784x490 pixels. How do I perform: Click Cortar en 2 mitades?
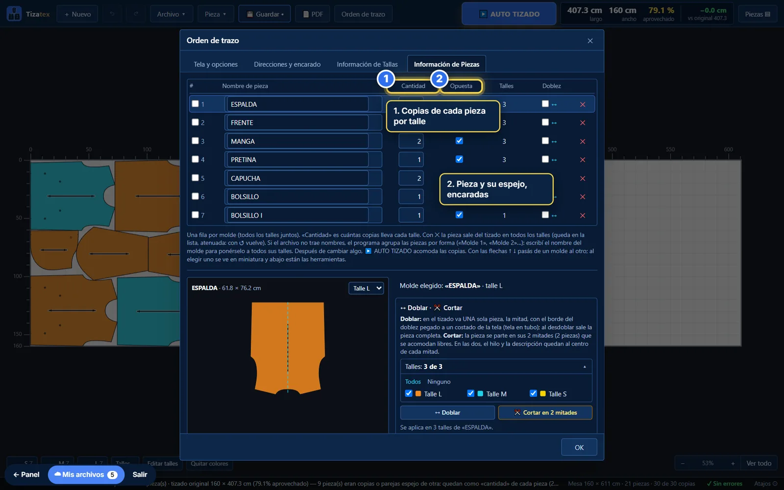tap(545, 413)
